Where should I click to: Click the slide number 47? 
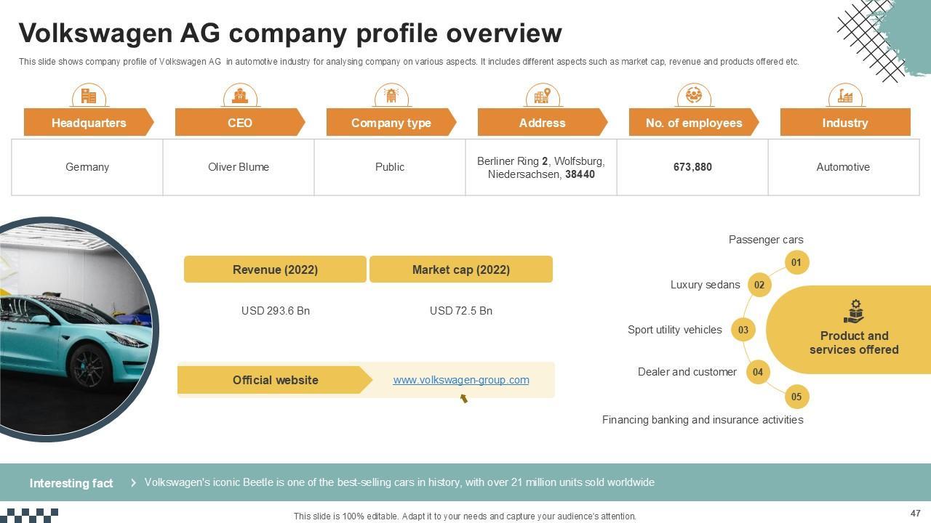[x=916, y=514]
